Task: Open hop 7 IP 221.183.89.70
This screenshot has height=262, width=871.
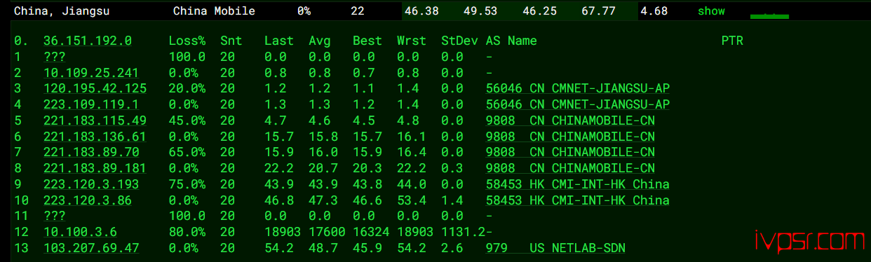Action: coord(90,152)
